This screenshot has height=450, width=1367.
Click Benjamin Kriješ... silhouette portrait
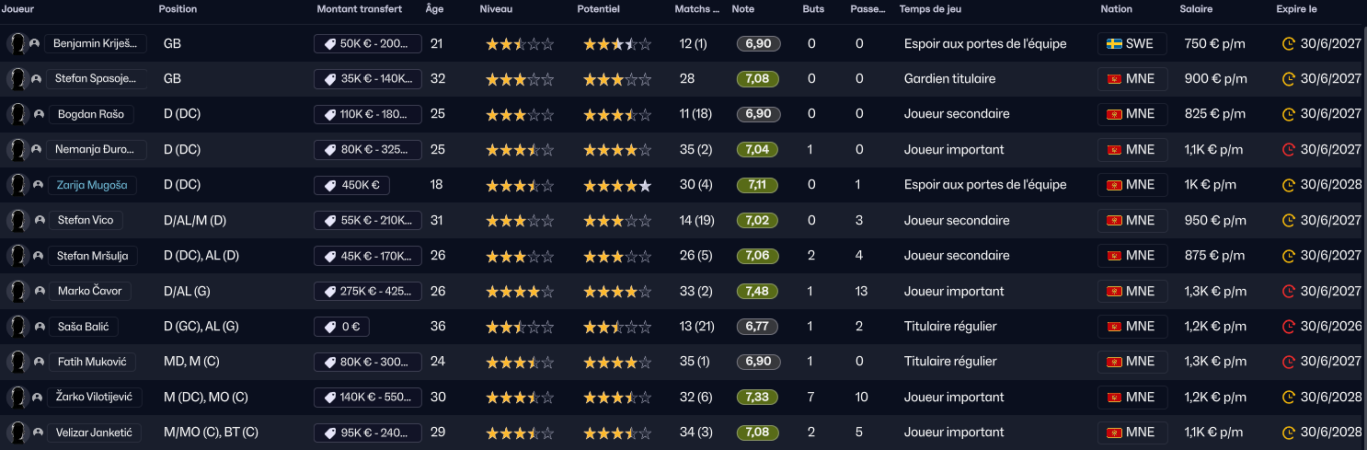(16, 44)
